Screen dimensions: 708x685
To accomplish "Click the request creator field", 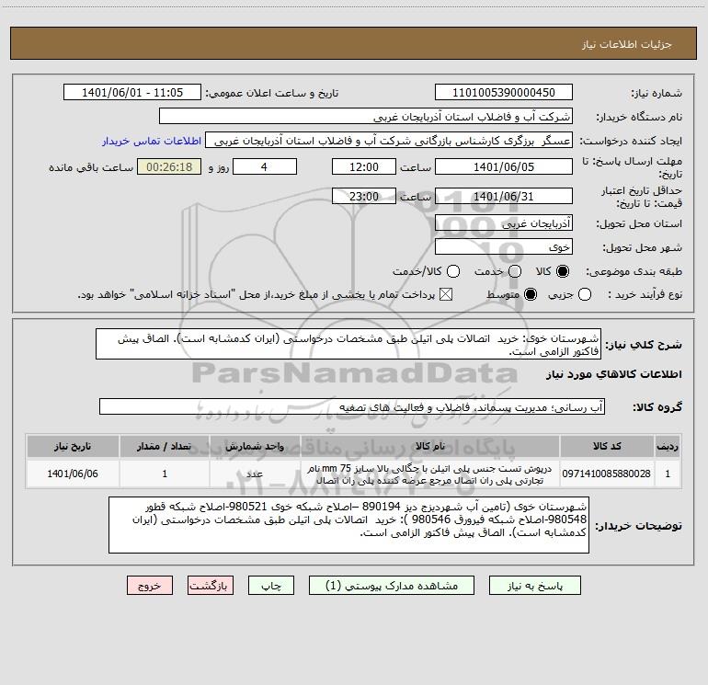I will pos(389,141).
